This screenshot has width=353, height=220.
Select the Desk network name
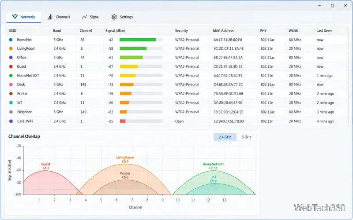point(21,84)
